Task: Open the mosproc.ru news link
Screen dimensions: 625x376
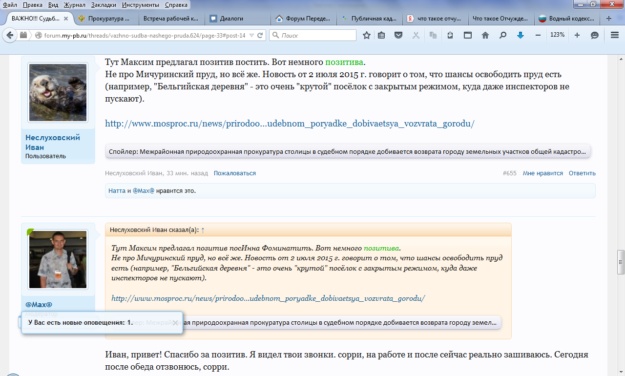Action: pos(290,124)
